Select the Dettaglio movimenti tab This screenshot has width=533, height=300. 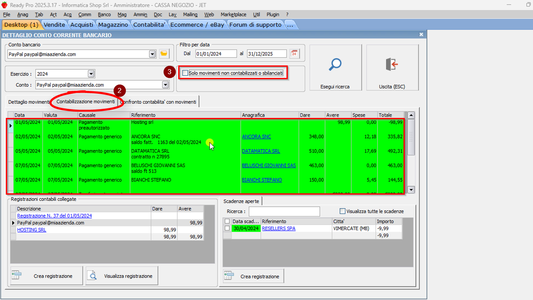tap(29, 102)
